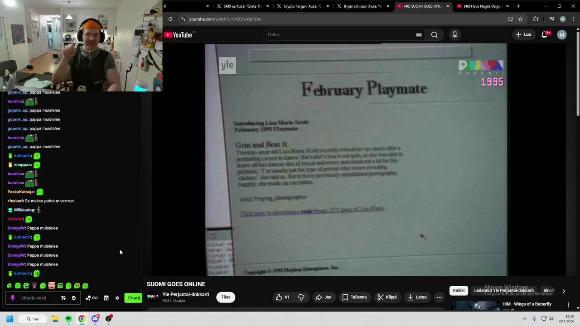Click the taskbar Hae search box

32,319
